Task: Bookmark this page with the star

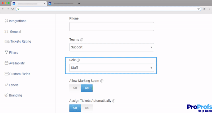Action: tap(198, 9)
